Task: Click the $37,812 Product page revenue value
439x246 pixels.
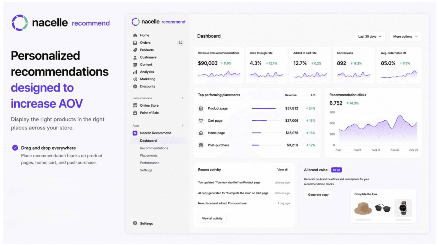Action: point(292,109)
